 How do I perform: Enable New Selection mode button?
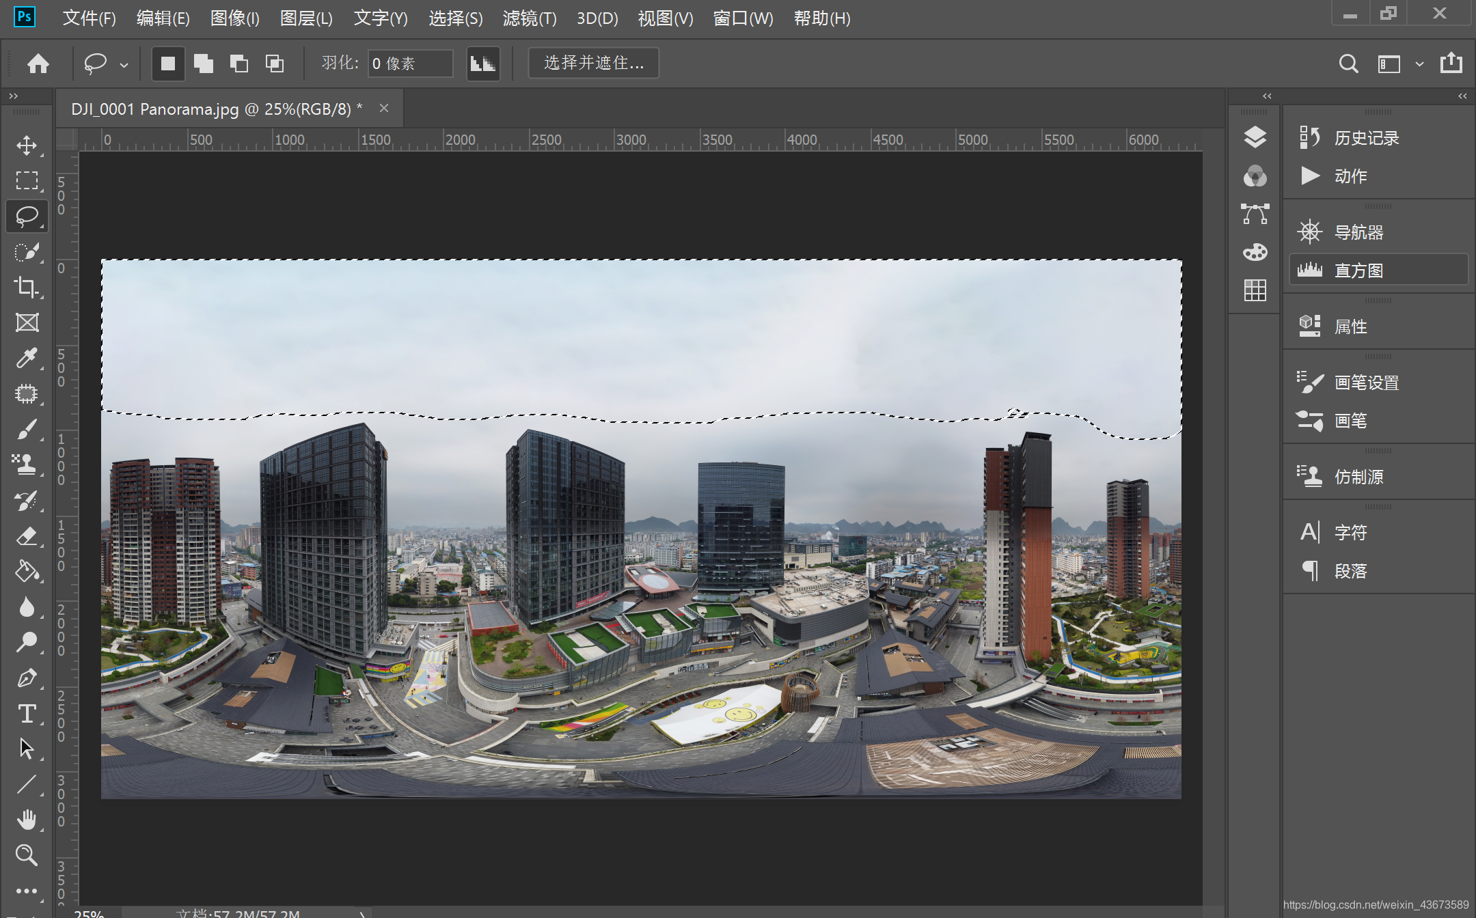click(x=168, y=64)
